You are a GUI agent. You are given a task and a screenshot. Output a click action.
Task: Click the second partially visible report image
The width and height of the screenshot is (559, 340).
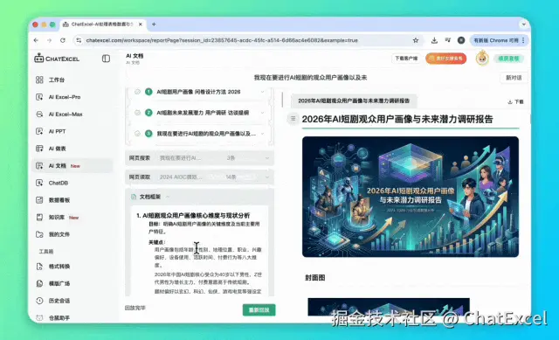[x=389, y=307]
